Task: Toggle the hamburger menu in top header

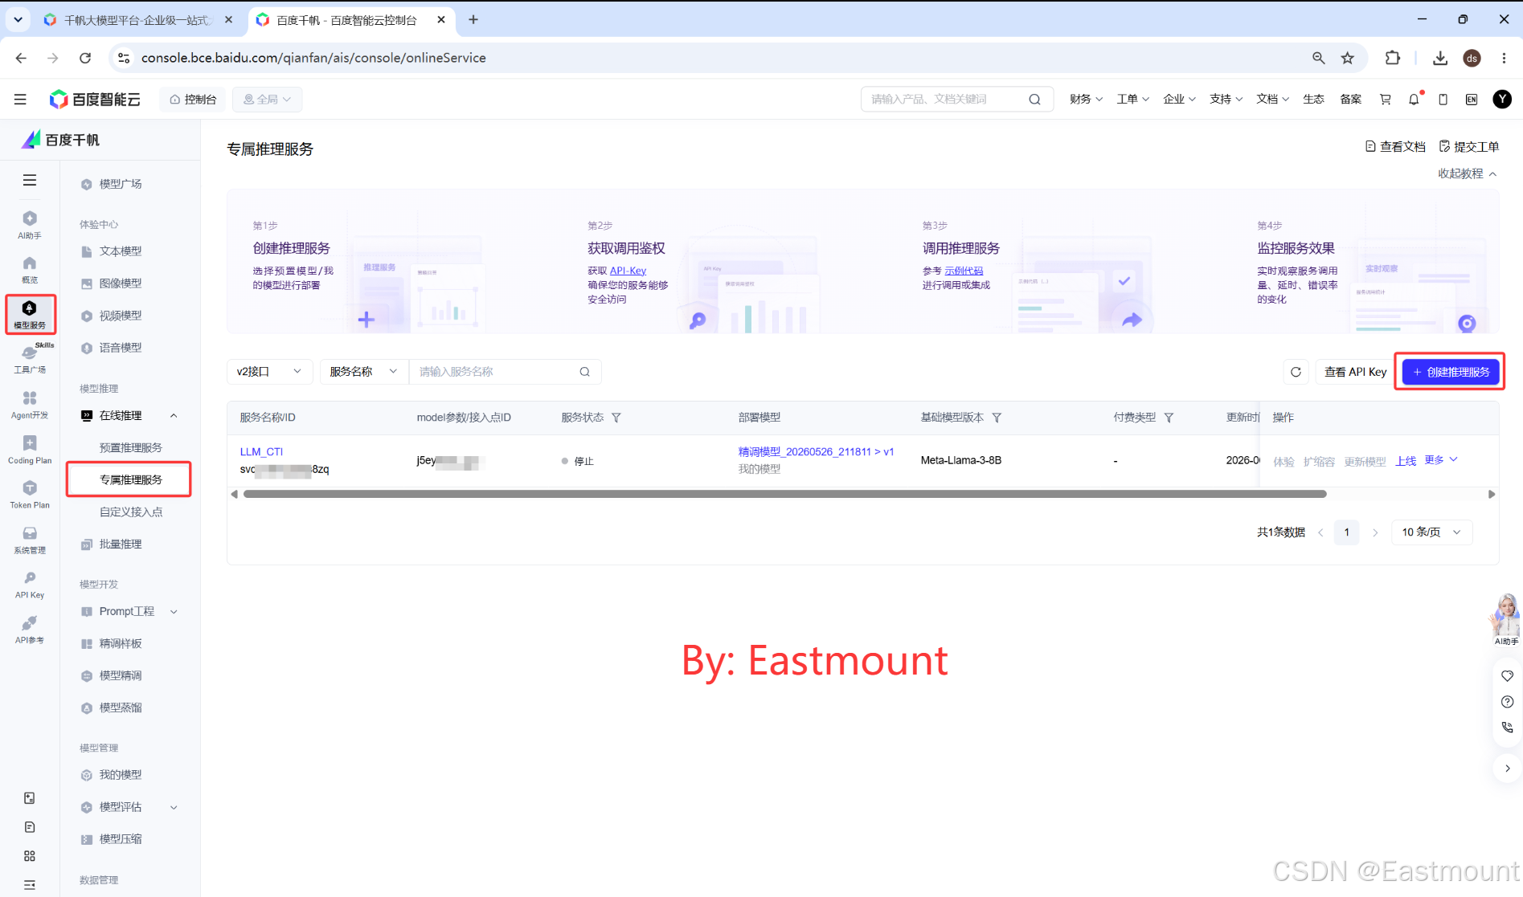Action: pyautogui.click(x=20, y=99)
